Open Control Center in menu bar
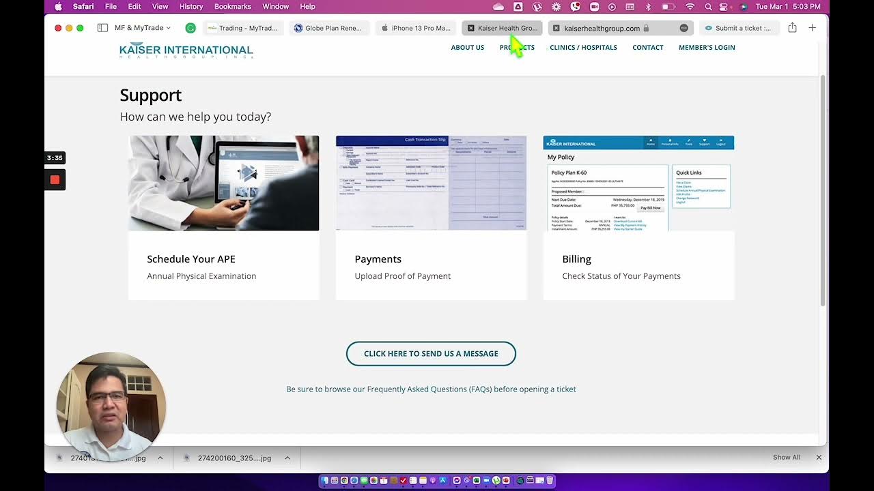 coord(723,7)
